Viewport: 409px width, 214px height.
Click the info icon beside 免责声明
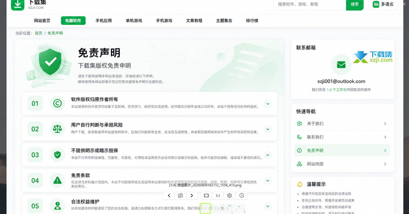pos(299,151)
